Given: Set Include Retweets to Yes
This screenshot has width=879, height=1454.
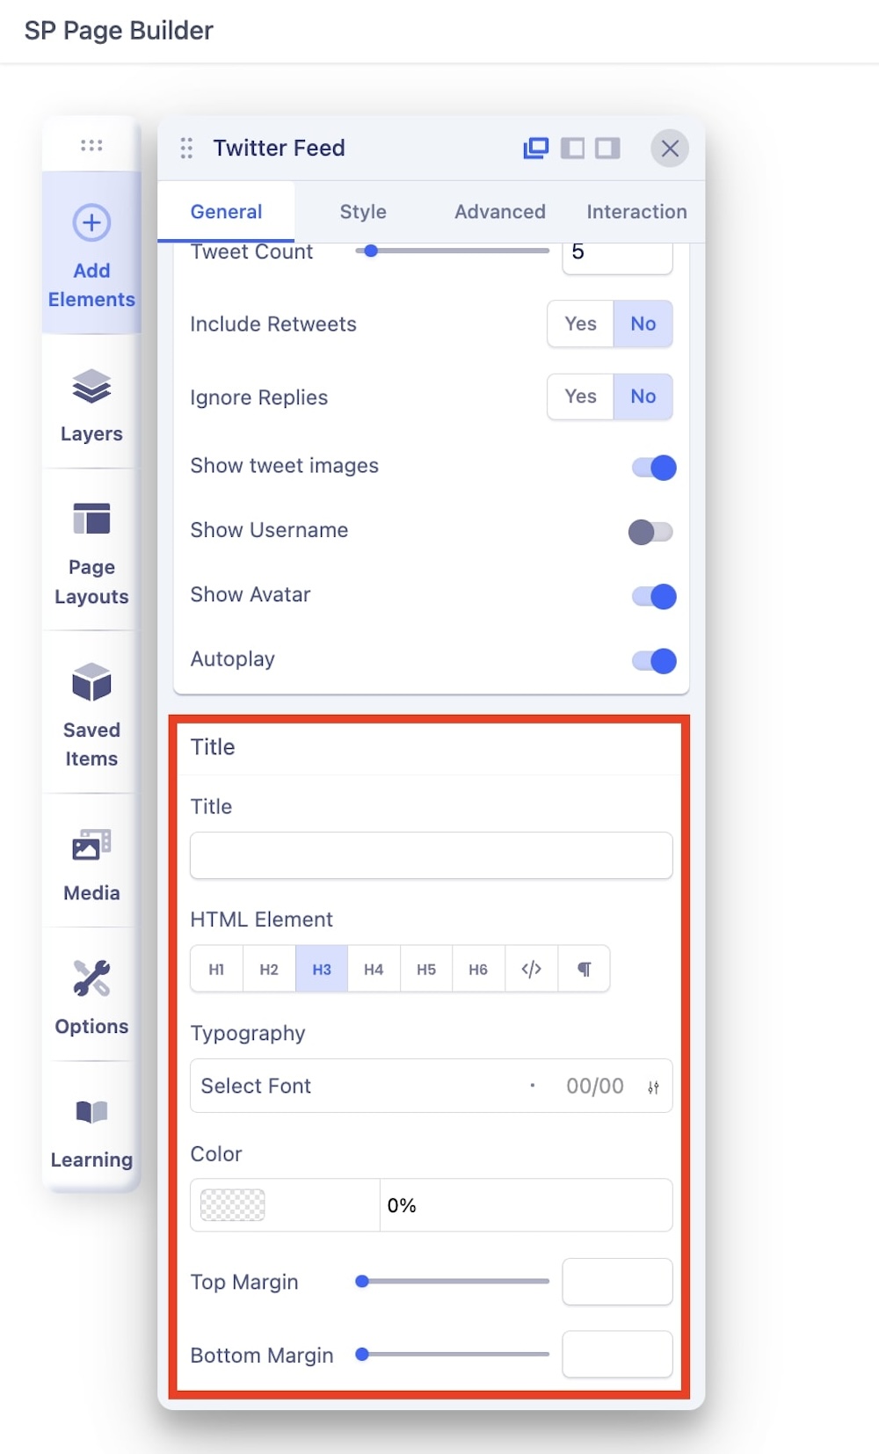Looking at the screenshot, I should (x=580, y=324).
